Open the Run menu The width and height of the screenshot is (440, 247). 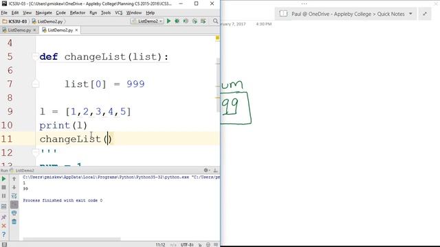tap(93, 12)
